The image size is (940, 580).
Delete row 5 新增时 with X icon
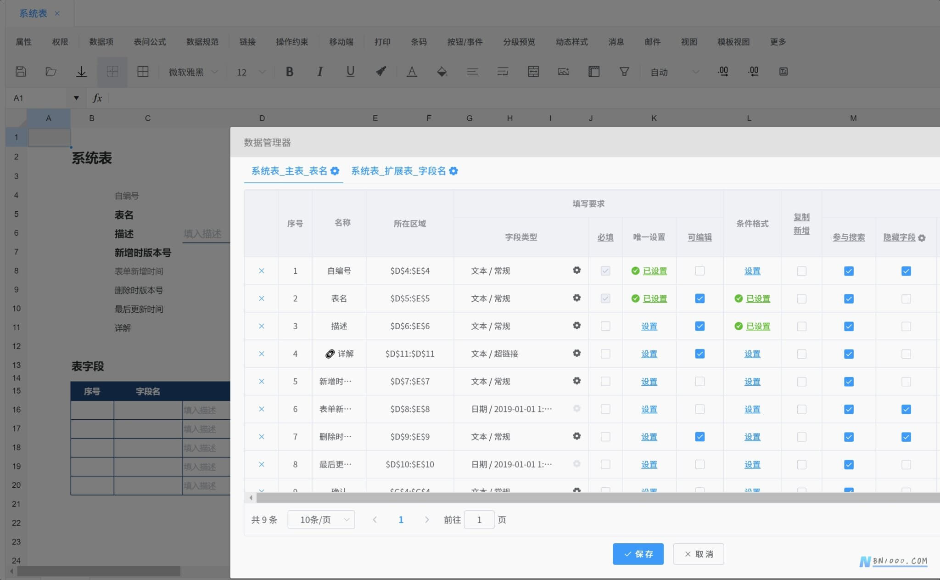pos(262,381)
